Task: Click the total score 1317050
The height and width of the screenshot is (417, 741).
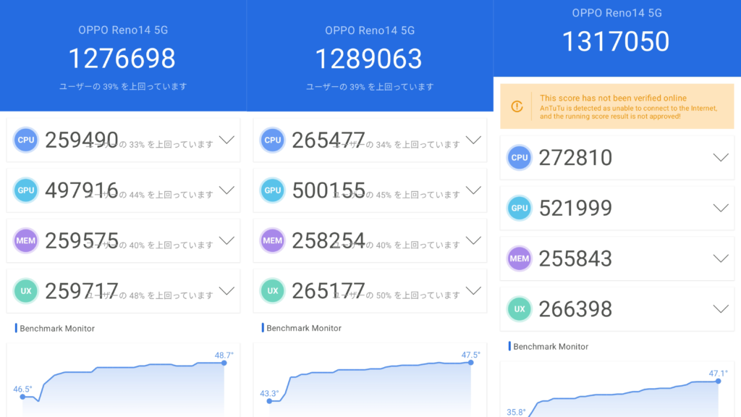Action: [616, 41]
